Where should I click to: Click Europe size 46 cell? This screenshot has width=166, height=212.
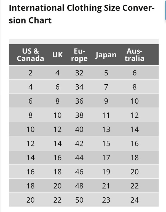(x=79, y=172)
